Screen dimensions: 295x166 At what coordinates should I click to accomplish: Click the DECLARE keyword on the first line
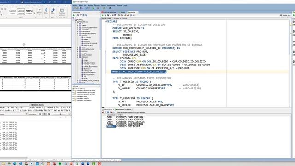(112, 22)
